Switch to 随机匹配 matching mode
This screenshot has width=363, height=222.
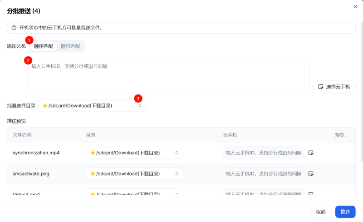pyautogui.click(x=70, y=46)
